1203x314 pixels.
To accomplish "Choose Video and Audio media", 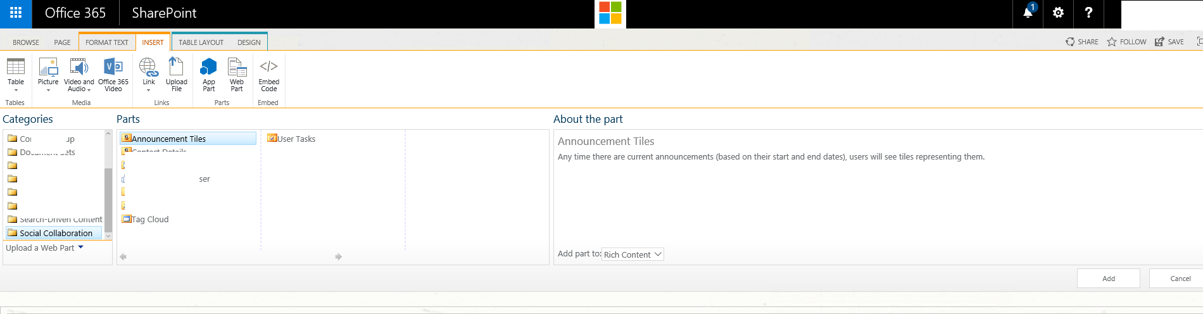I will [x=79, y=75].
